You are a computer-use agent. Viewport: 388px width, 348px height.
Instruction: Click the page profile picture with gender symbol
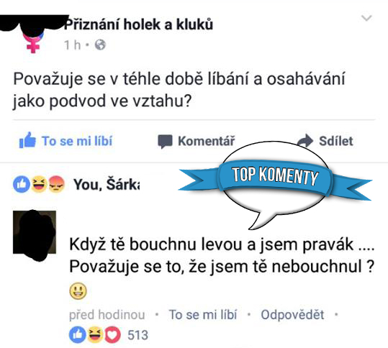pyautogui.click(x=33, y=35)
